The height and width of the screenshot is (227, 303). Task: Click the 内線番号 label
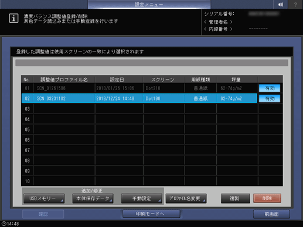(x=218, y=29)
